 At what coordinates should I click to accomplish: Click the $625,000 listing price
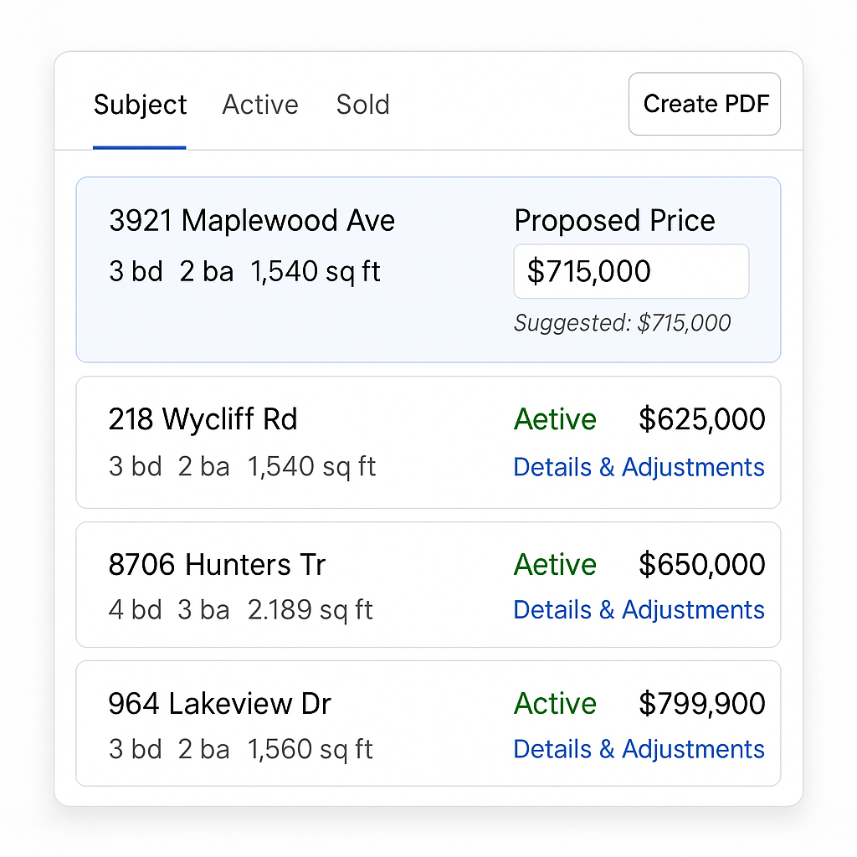click(701, 419)
